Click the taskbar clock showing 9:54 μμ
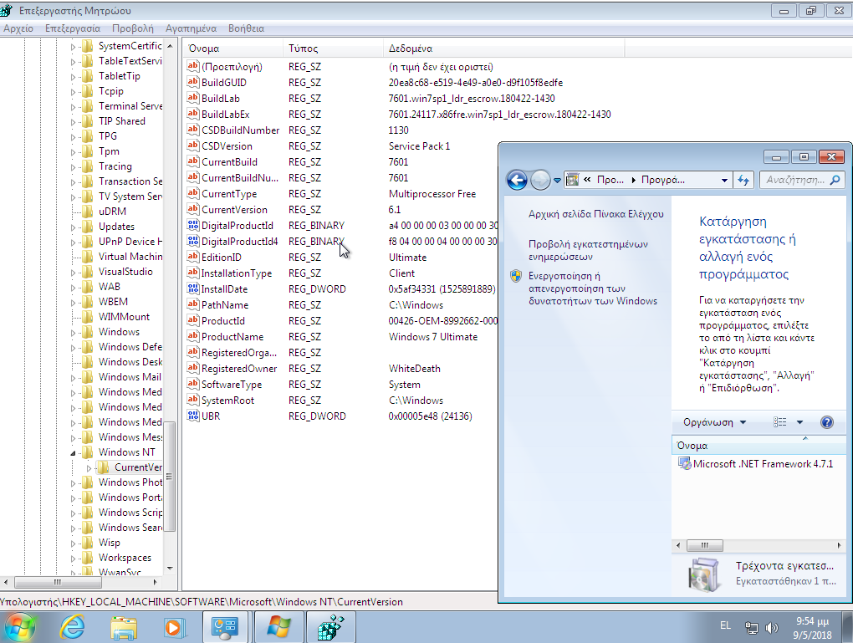853x643 pixels. pos(812,628)
